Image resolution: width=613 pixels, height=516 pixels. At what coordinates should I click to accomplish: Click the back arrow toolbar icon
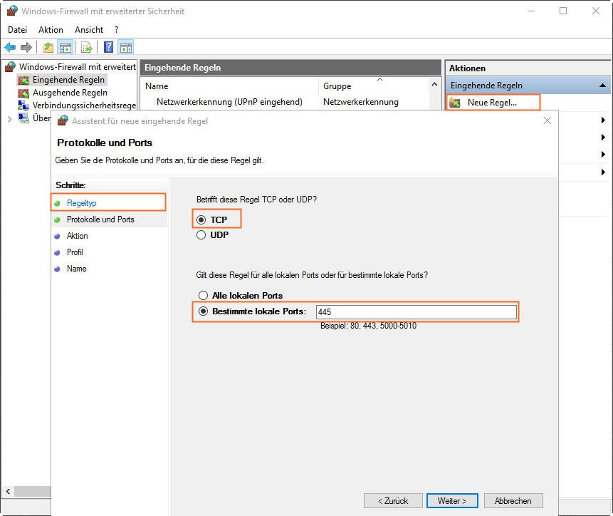coord(10,48)
